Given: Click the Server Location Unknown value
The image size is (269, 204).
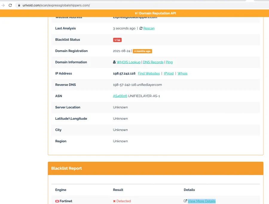Looking at the screenshot, I should [x=120, y=108].
